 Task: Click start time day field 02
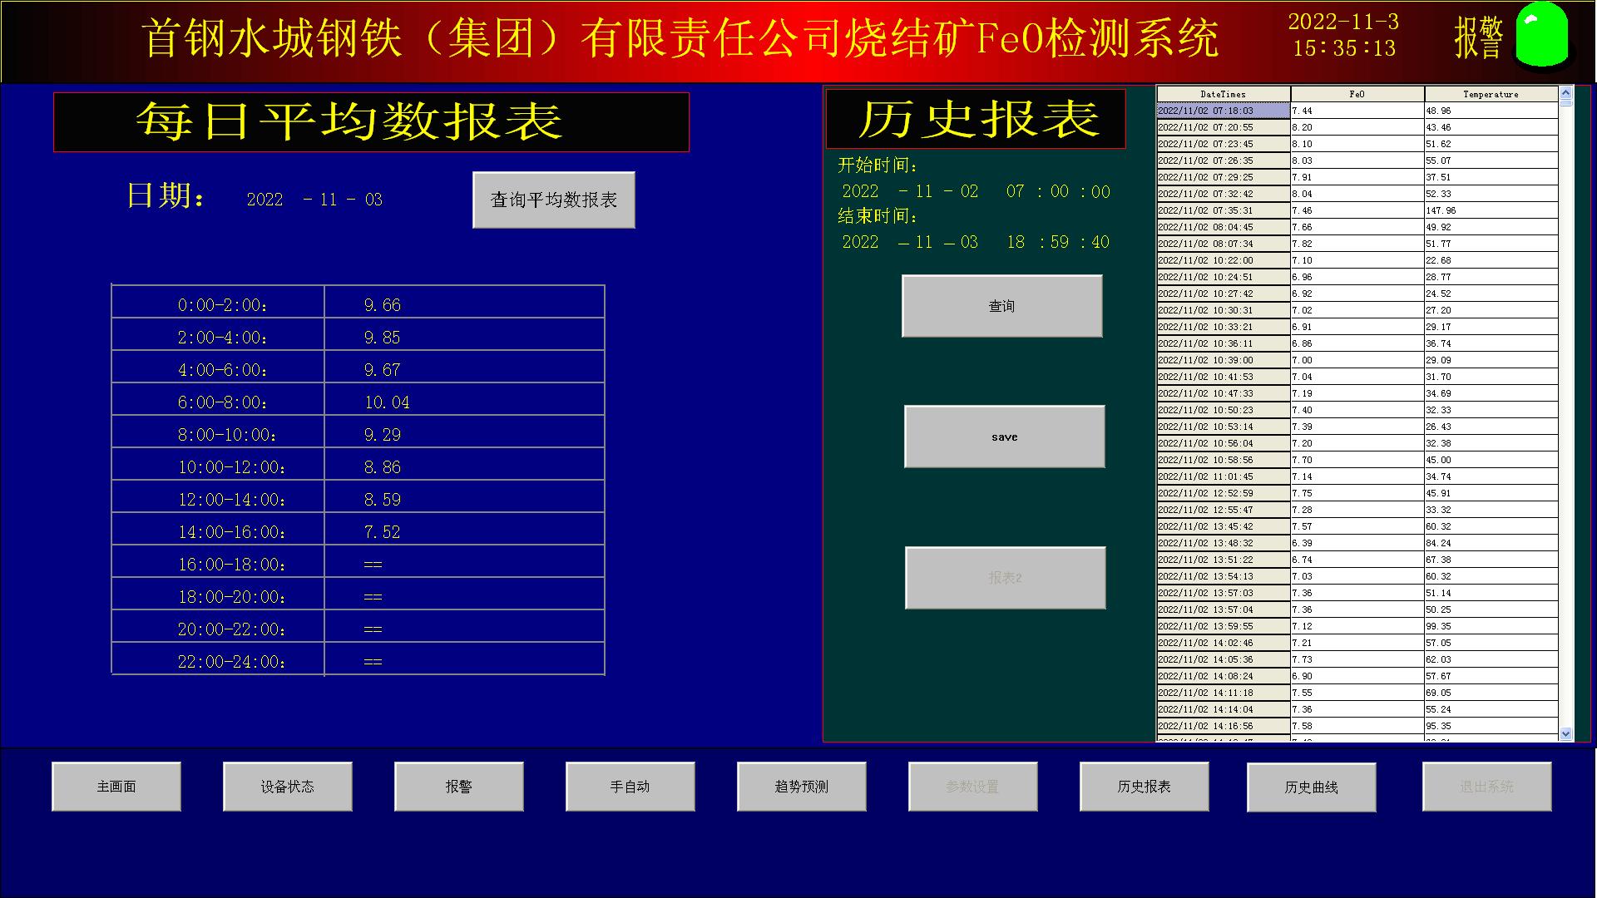(x=969, y=191)
